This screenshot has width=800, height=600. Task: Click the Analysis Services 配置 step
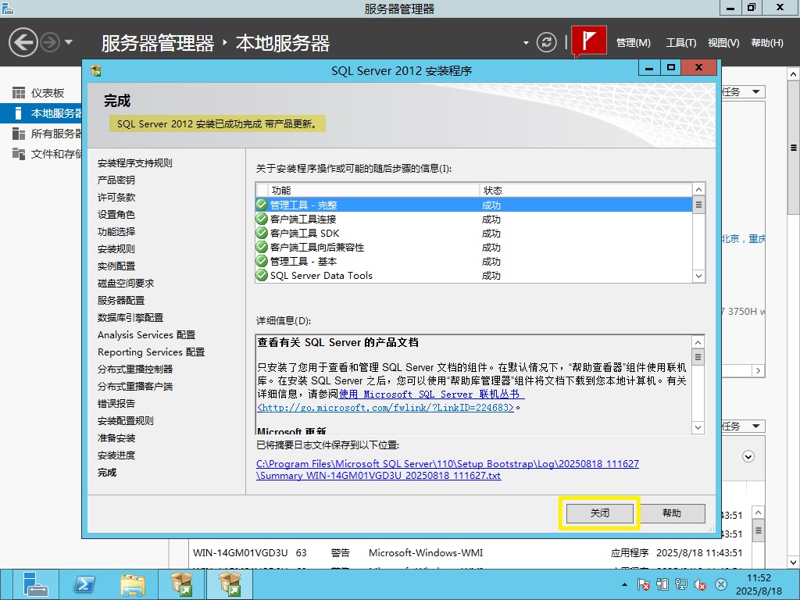[146, 334]
